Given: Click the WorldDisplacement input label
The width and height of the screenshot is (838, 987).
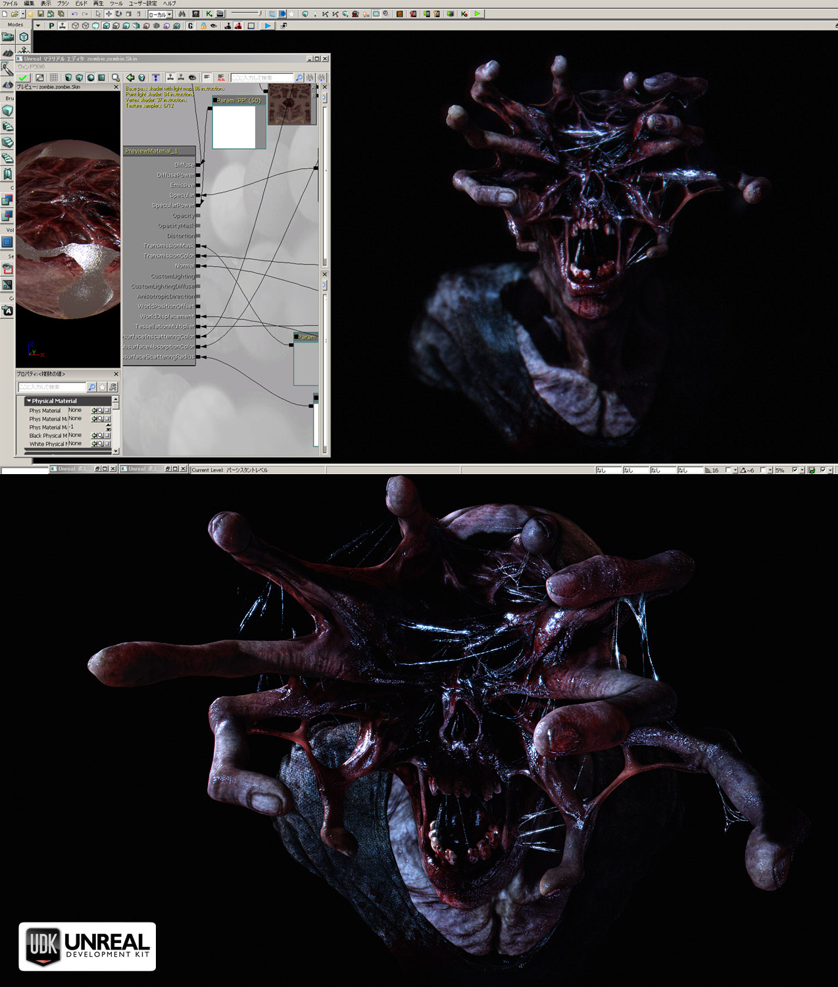Looking at the screenshot, I should (x=167, y=316).
